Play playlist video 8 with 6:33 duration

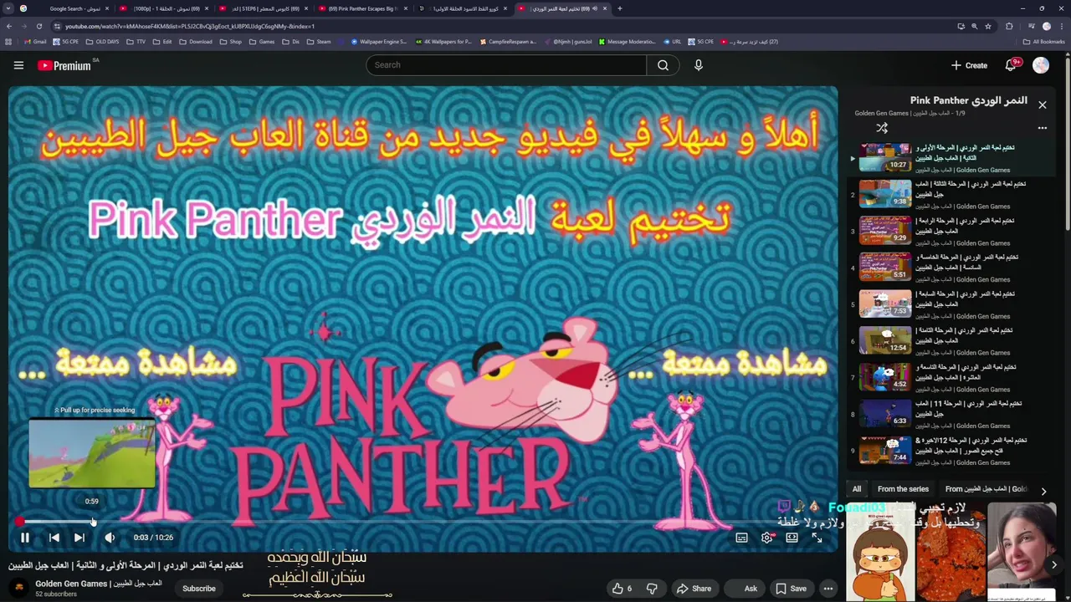(950, 414)
